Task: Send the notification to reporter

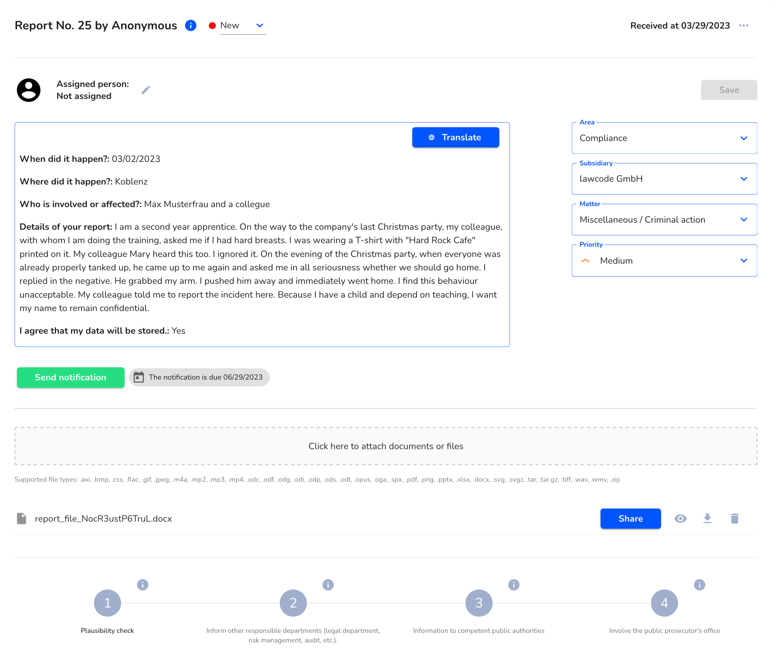Action: [x=70, y=377]
